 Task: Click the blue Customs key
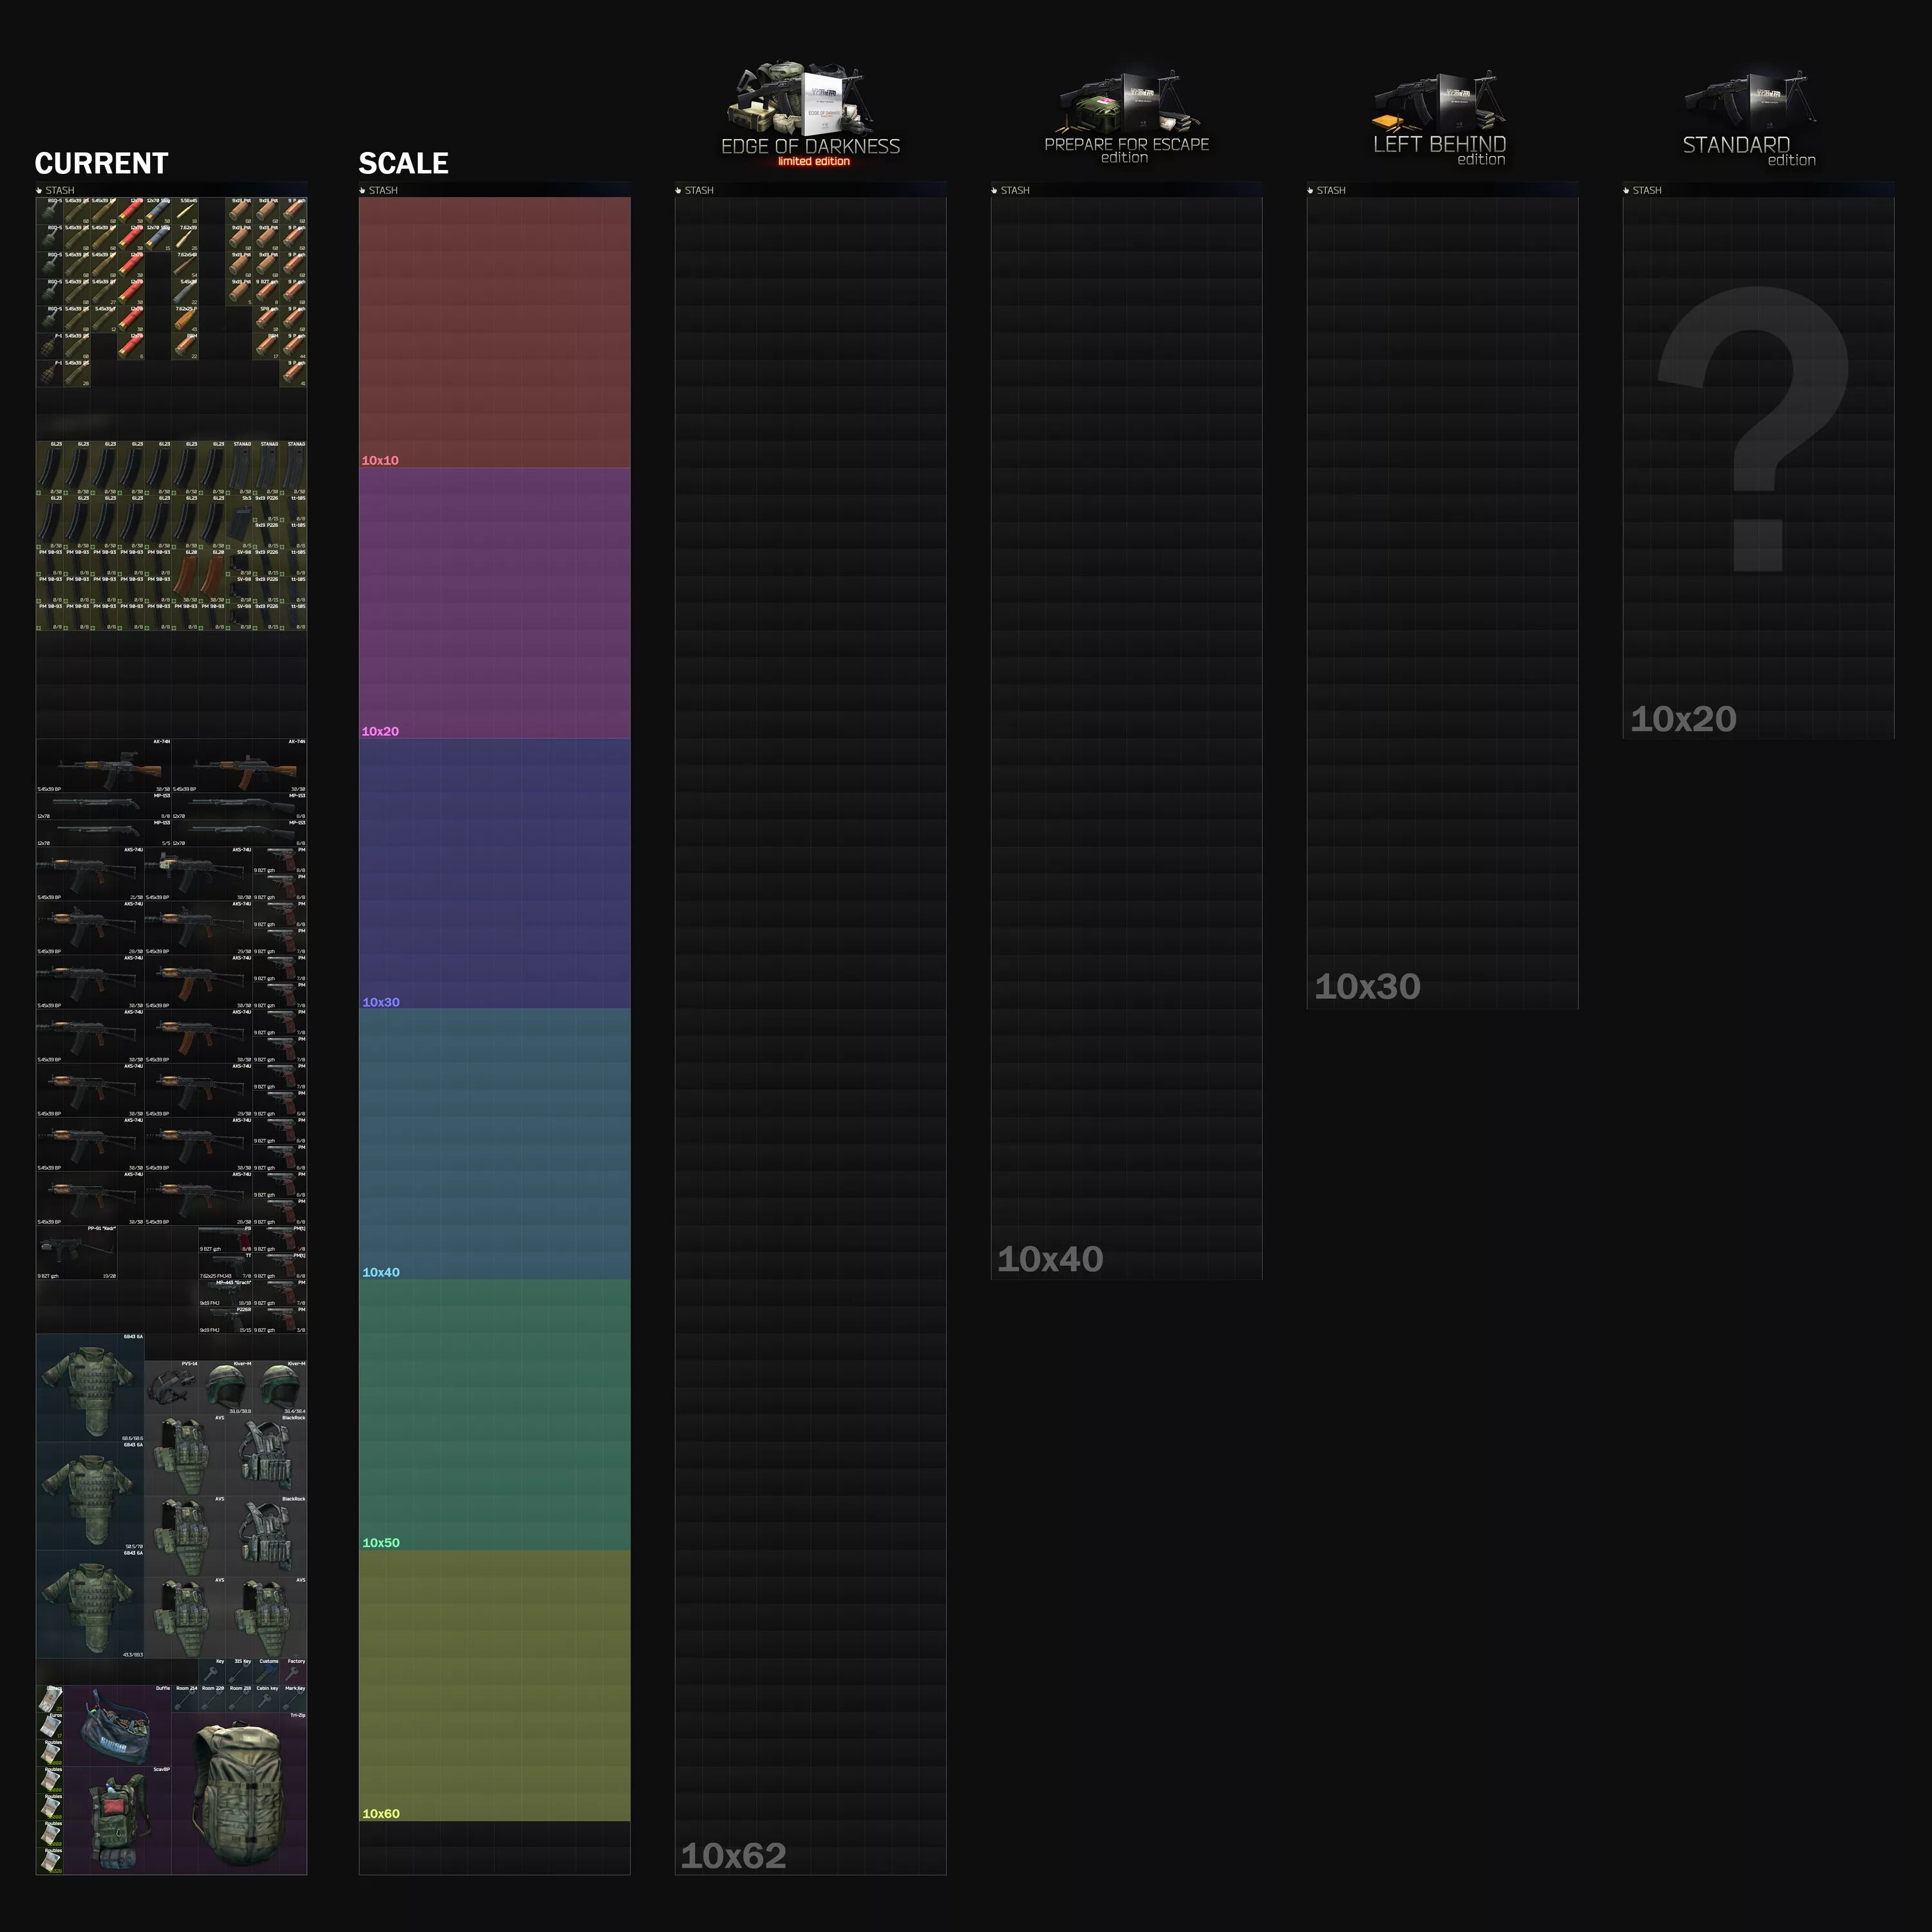click(267, 1671)
